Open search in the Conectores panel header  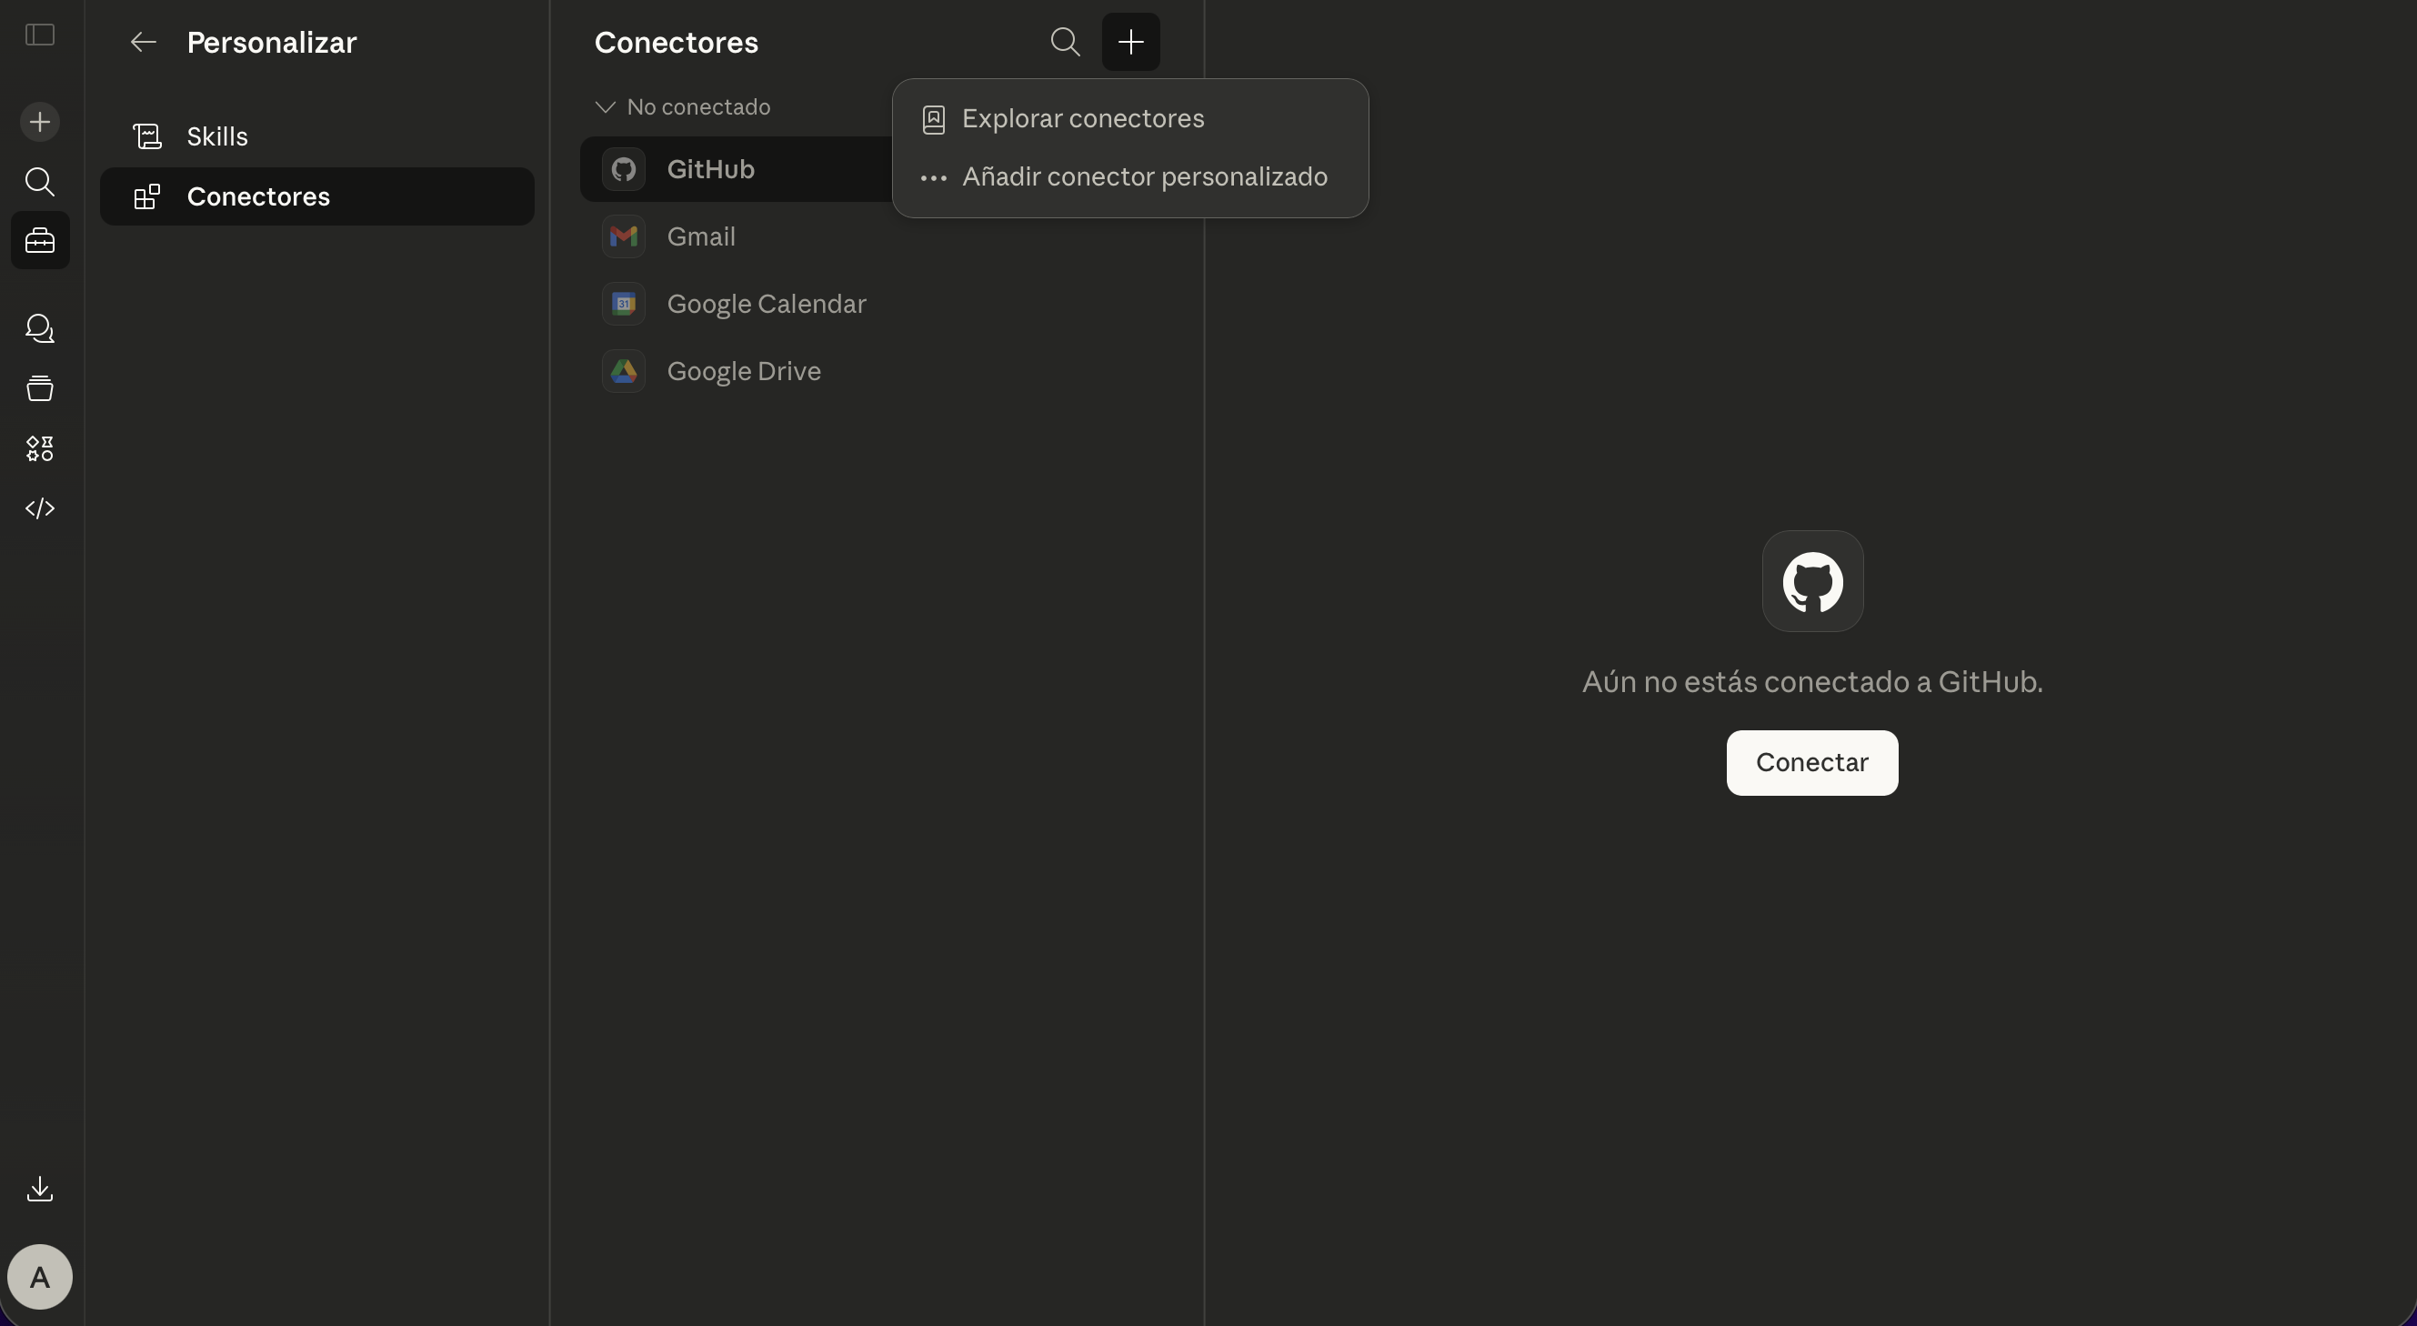[1066, 41]
